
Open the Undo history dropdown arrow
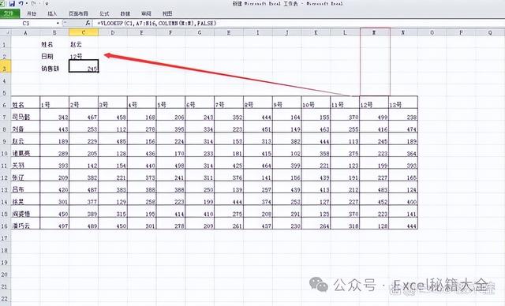click(26, 3)
